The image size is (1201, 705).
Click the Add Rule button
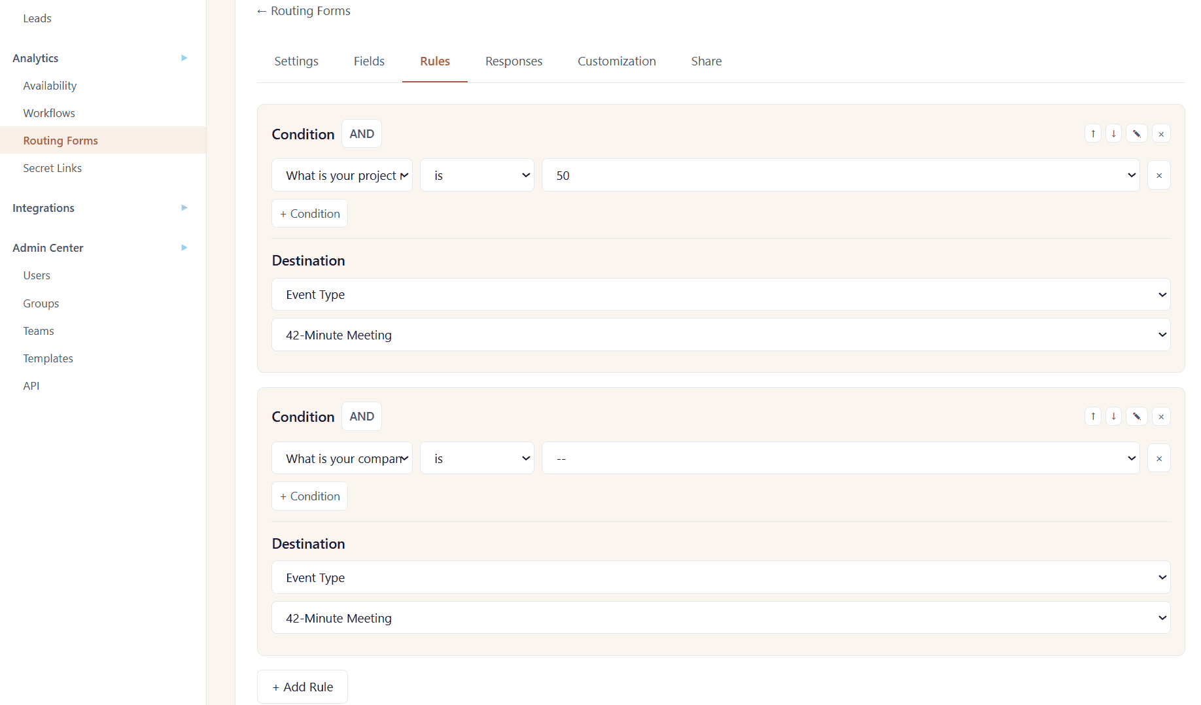point(302,687)
